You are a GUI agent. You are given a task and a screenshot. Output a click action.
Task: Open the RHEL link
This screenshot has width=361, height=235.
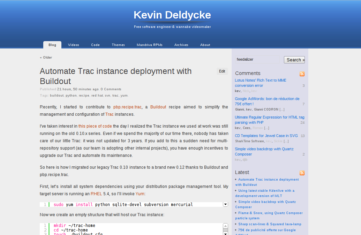96,194
